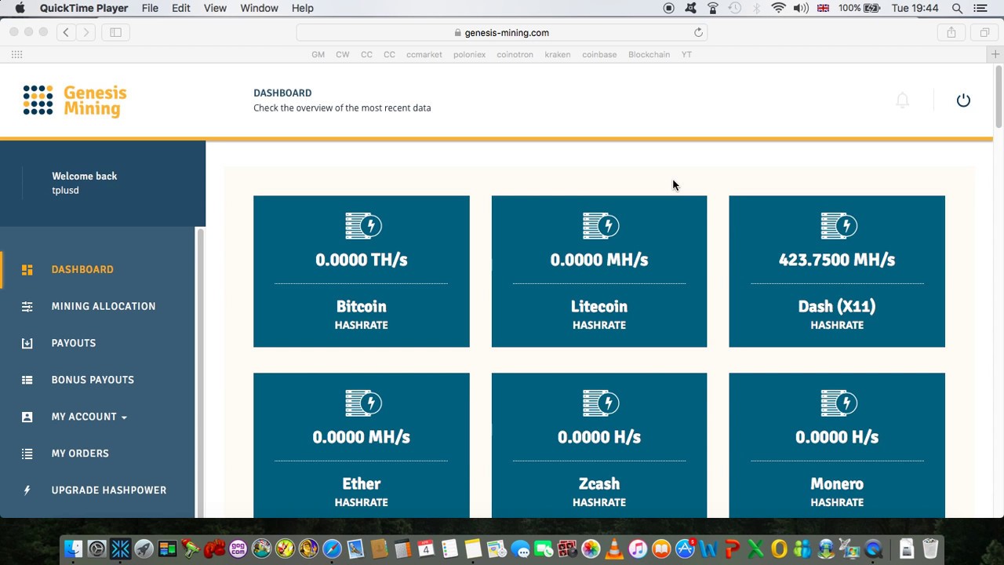Open the ccmarket bookmark
1004x565 pixels.
[424, 55]
